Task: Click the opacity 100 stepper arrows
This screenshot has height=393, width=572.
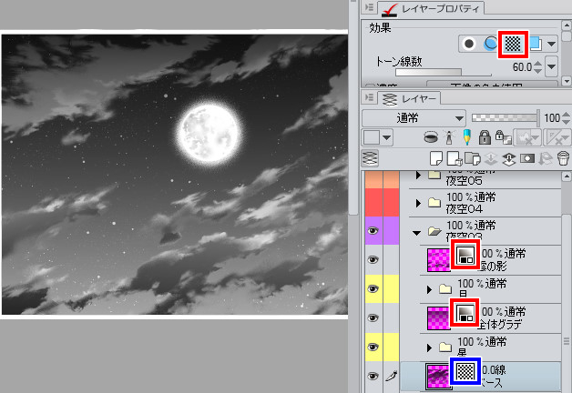Action: (x=566, y=118)
